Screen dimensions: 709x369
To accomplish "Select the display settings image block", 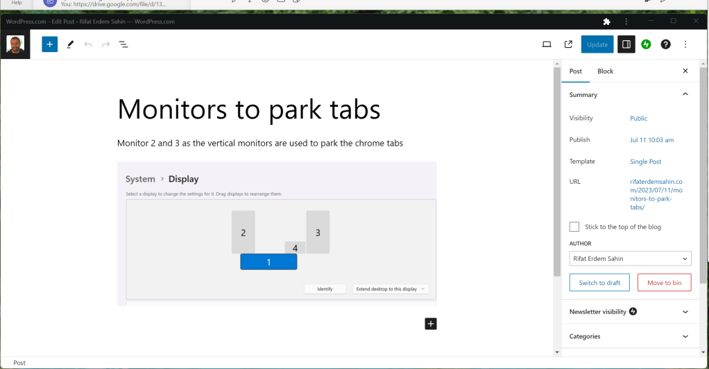I will (277, 234).
